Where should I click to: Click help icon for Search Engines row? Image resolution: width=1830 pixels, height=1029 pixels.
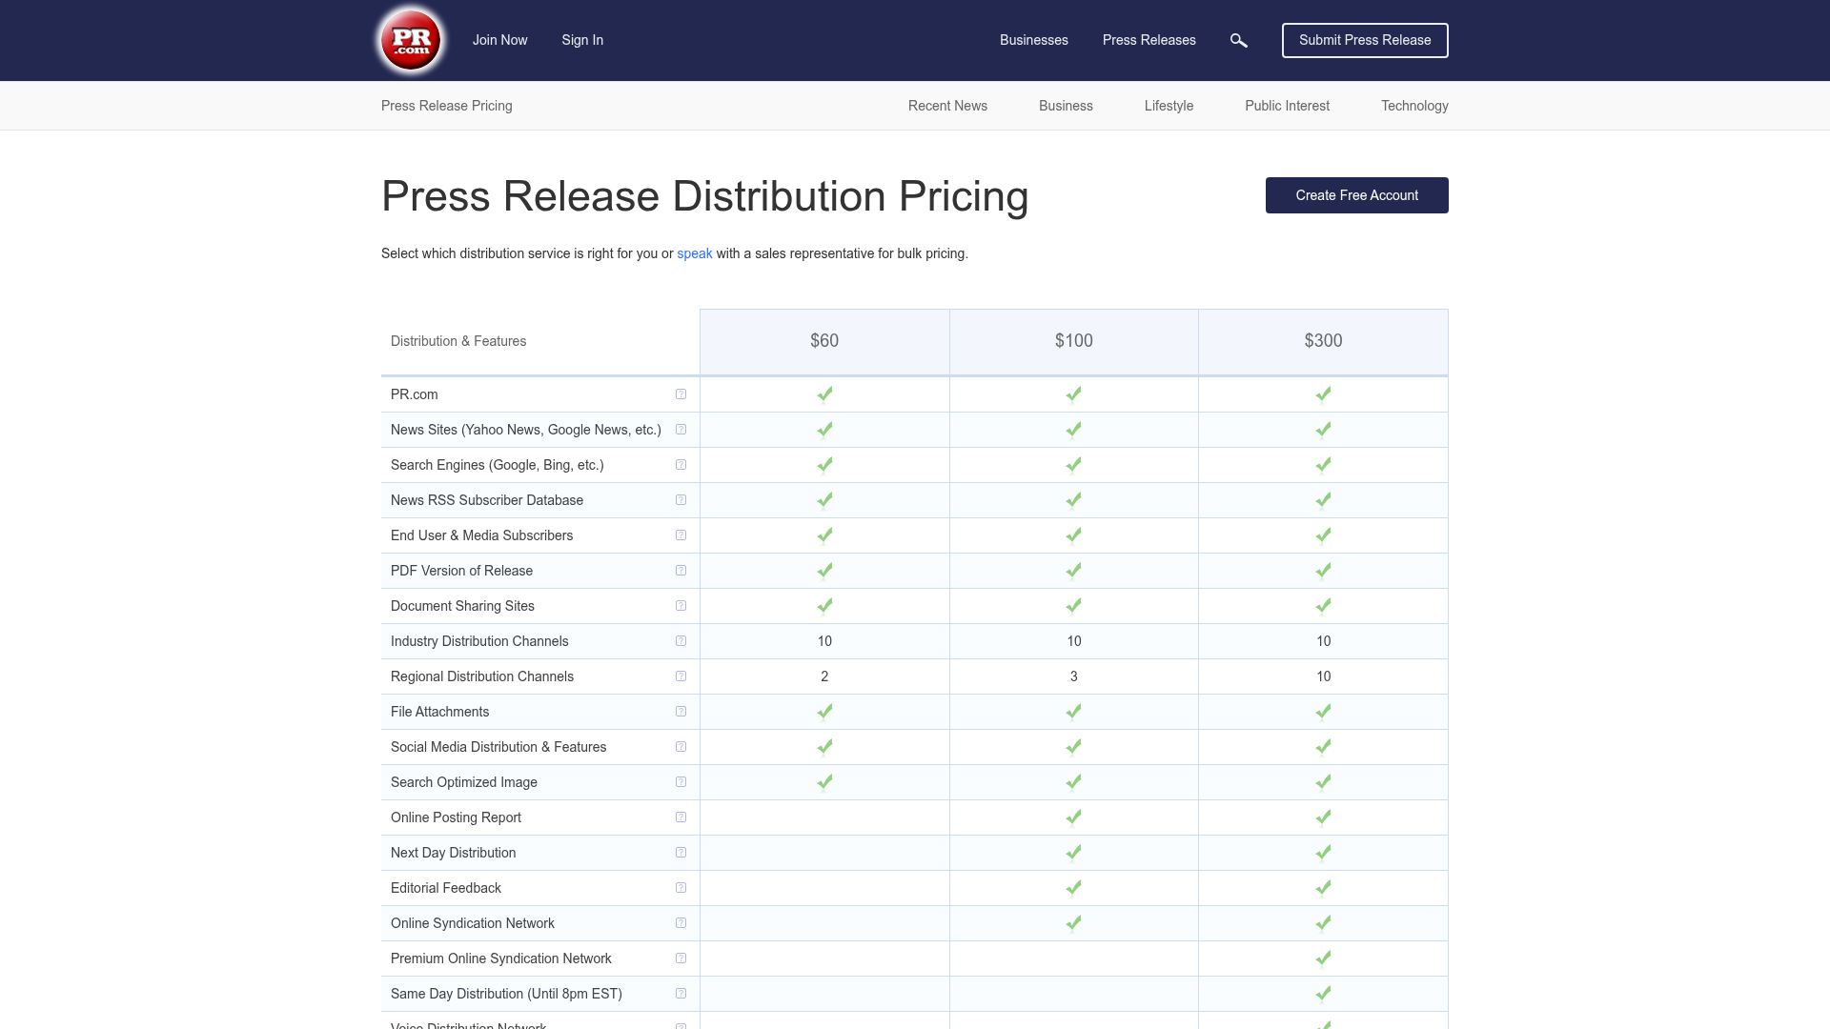pos(681,465)
